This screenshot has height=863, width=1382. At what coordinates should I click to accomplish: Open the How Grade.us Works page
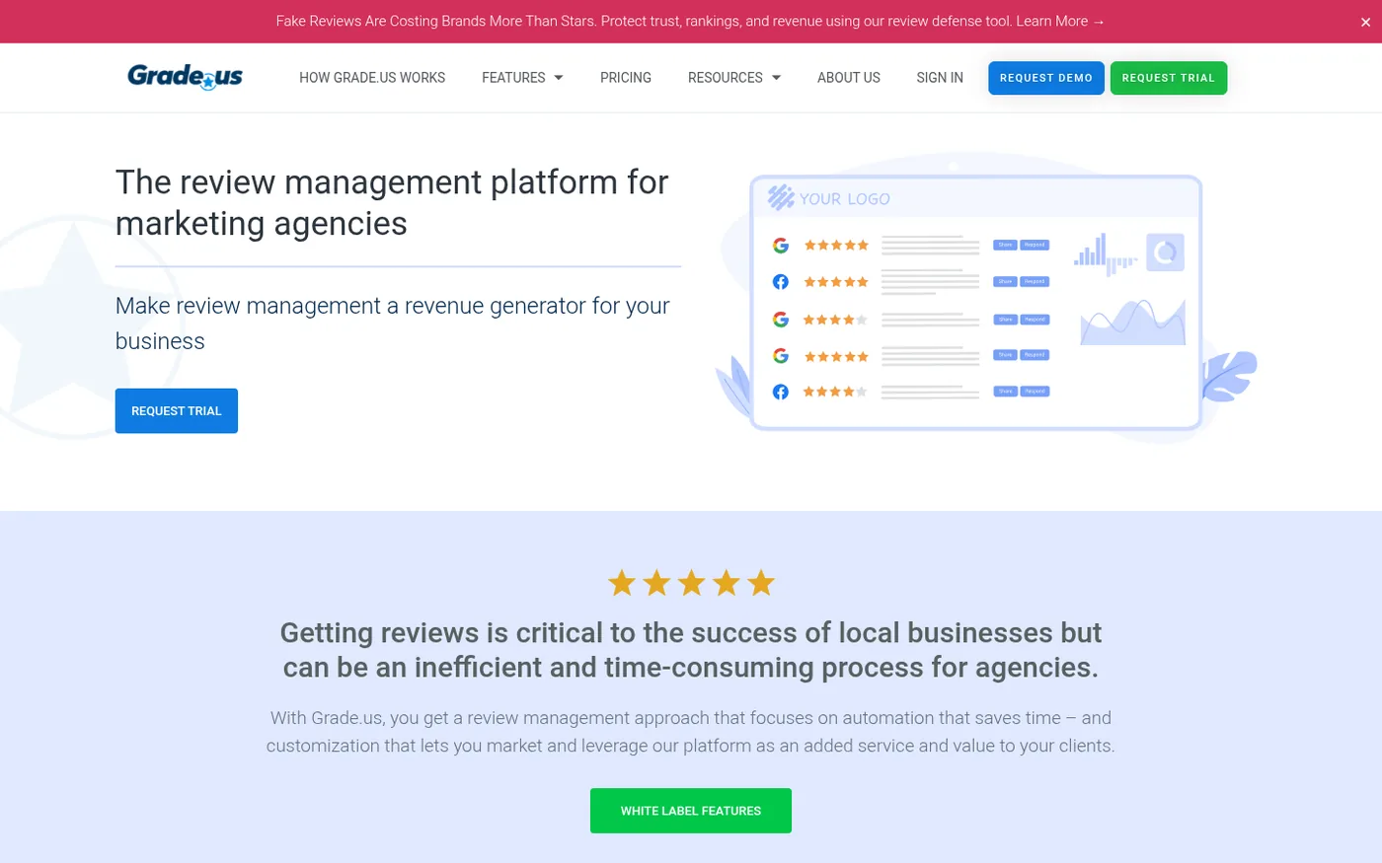[372, 78]
